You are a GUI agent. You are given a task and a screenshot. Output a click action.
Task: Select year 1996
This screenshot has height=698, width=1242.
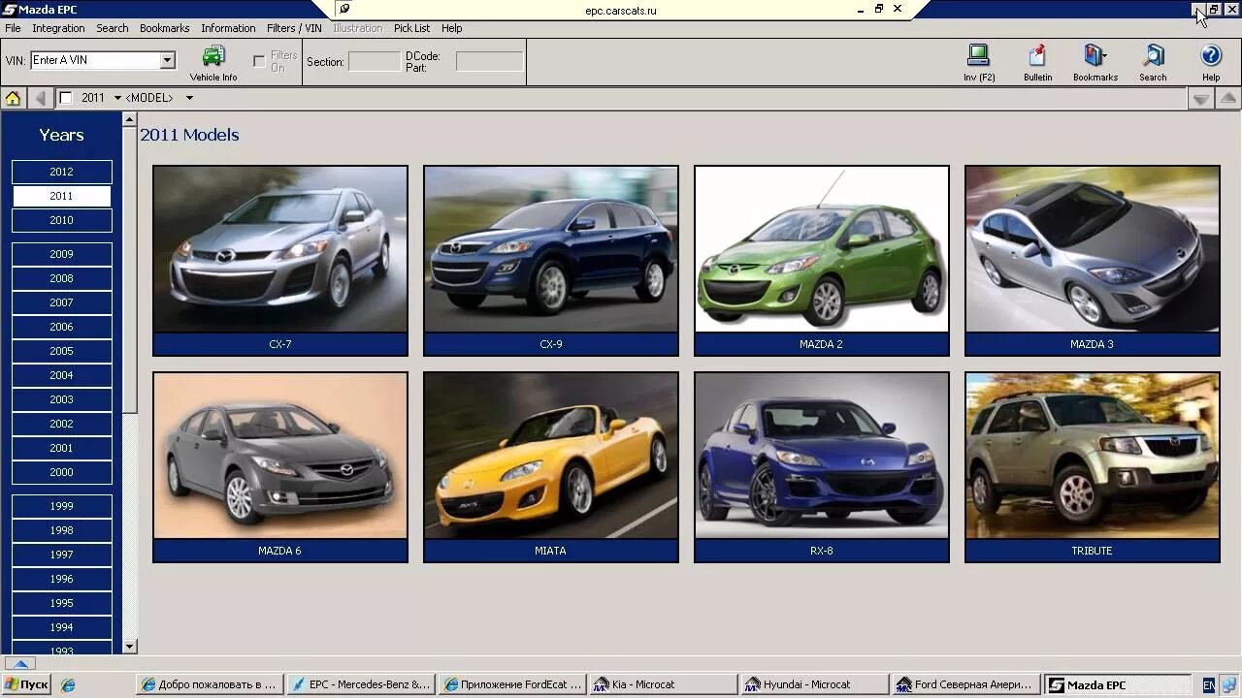(x=62, y=579)
